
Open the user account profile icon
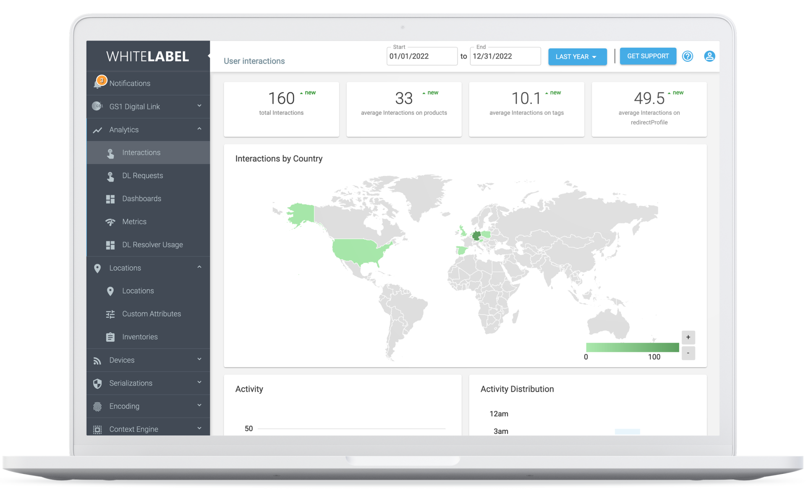pyautogui.click(x=709, y=56)
